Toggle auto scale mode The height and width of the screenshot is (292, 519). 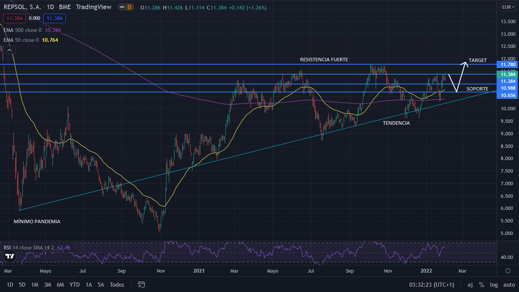pos(509,285)
